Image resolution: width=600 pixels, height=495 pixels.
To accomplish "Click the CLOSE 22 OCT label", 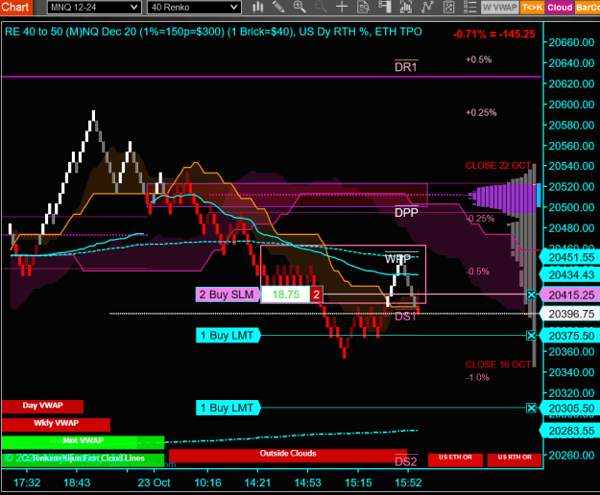I will pos(498,165).
